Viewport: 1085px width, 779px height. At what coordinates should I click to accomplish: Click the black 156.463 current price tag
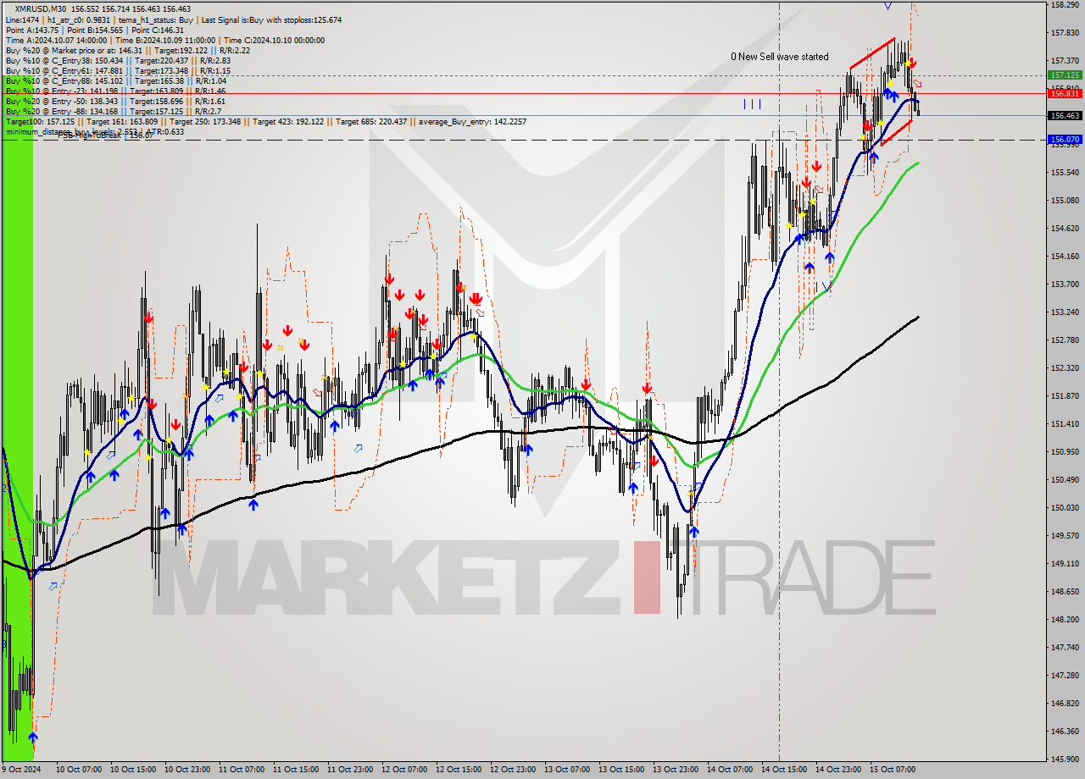1065,115
